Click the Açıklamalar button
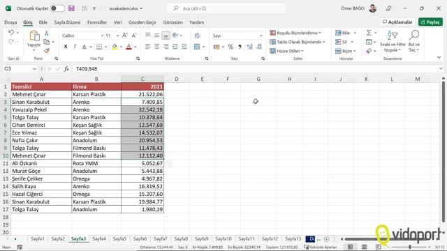The width and height of the screenshot is (447, 251). (x=397, y=22)
